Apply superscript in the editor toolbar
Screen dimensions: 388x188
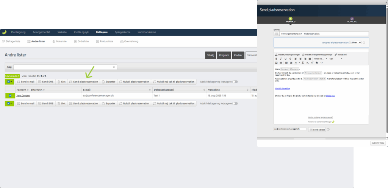pyautogui.click(x=312, y=63)
